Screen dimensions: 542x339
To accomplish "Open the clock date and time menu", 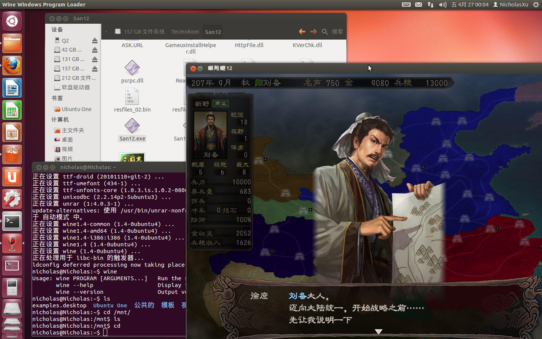I will pos(470,5).
